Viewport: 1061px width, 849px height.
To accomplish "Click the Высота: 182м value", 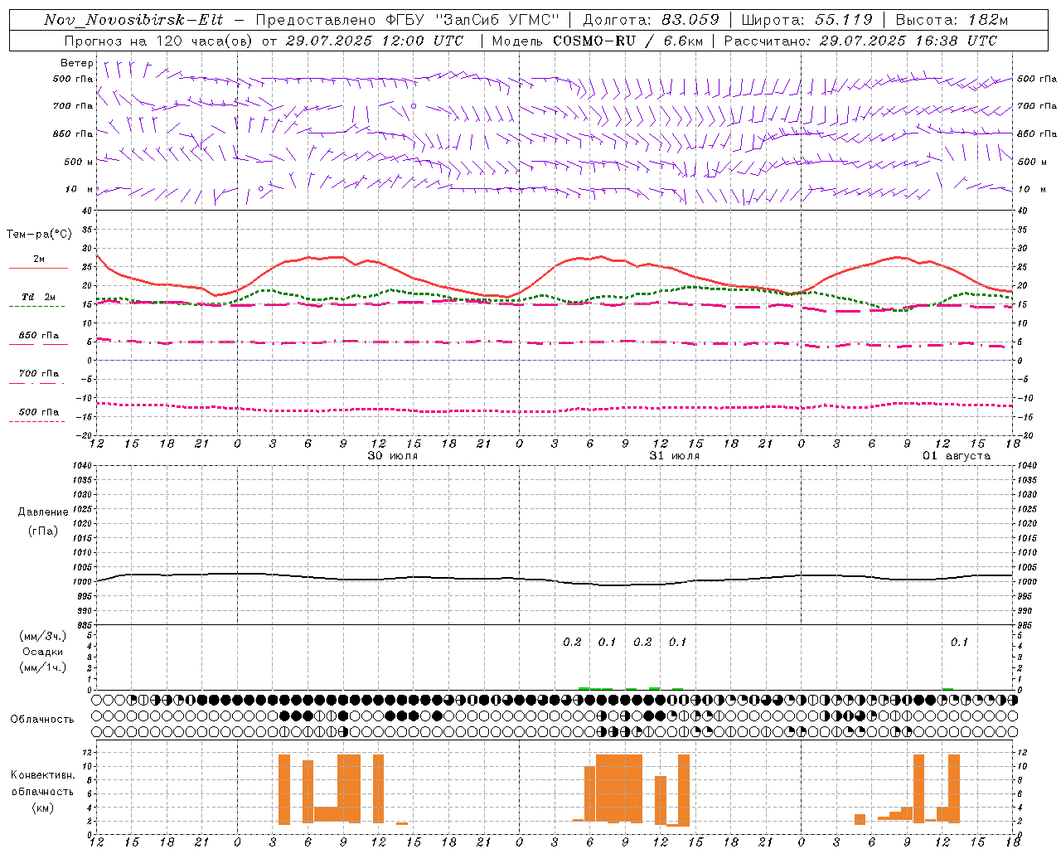I will coord(952,20).
